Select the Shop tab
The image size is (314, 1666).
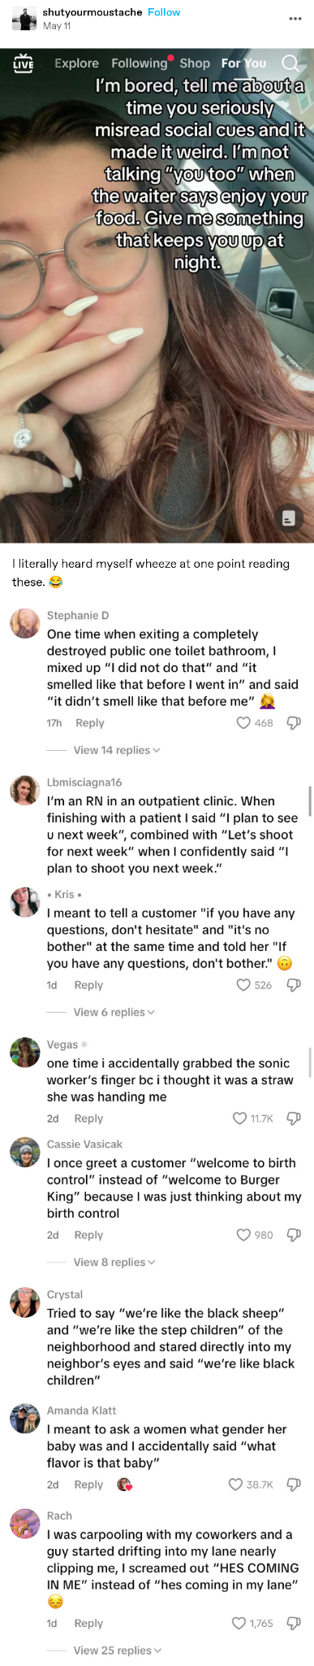[x=195, y=63]
